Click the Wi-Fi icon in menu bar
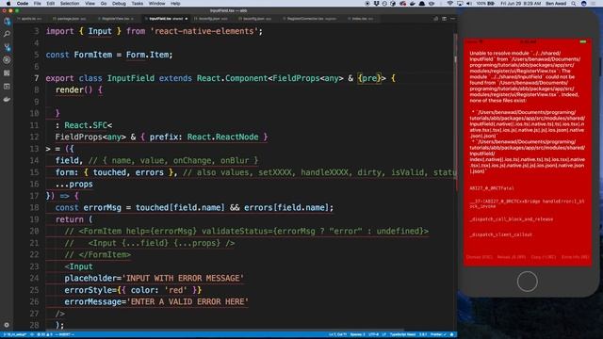 pyautogui.click(x=450, y=4)
